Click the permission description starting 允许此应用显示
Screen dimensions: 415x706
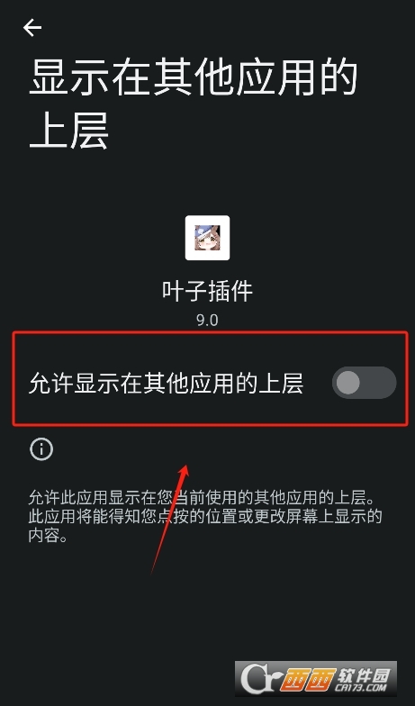pyautogui.click(x=205, y=517)
